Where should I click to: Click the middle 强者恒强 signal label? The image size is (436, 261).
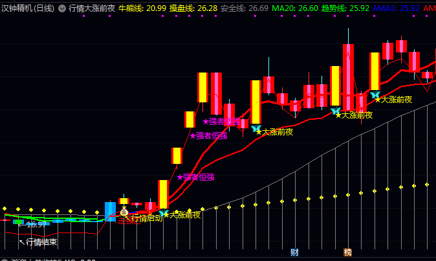pos(208,136)
